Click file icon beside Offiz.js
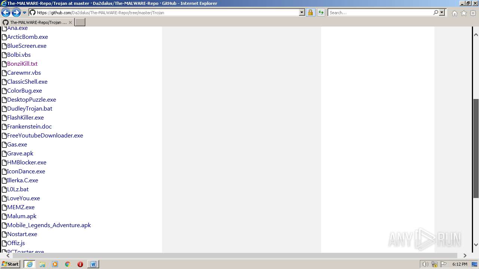The width and height of the screenshot is (479, 269). click(x=4, y=243)
